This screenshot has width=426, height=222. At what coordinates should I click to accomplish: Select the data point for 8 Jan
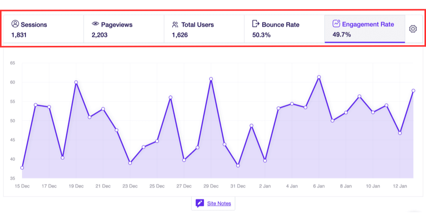click(x=346, y=112)
